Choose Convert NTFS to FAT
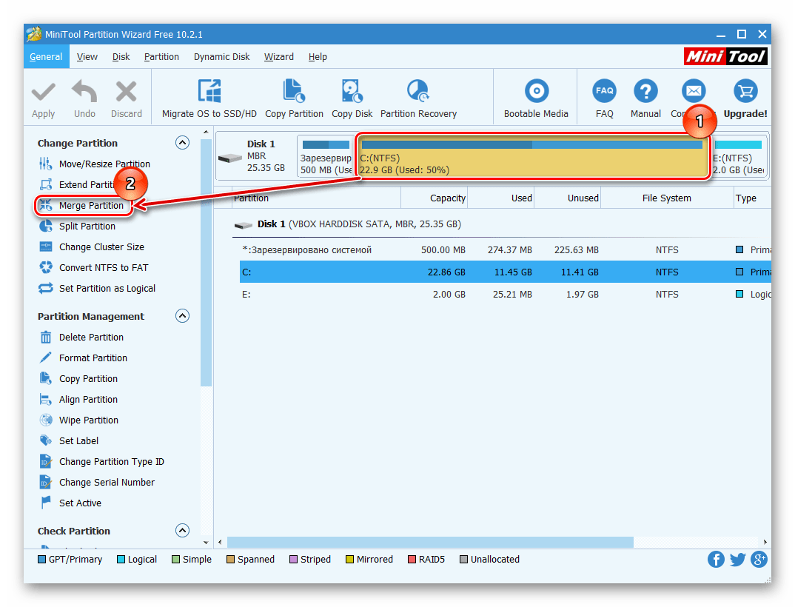 pos(104,268)
